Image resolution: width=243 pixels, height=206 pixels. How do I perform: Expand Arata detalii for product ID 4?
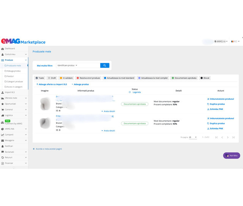pos(108,111)
